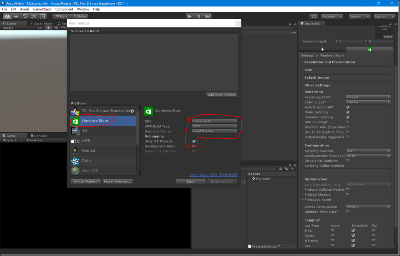Select PC, Mac & Linux Standalone platform
The height and width of the screenshot is (256, 400).
coord(103,110)
